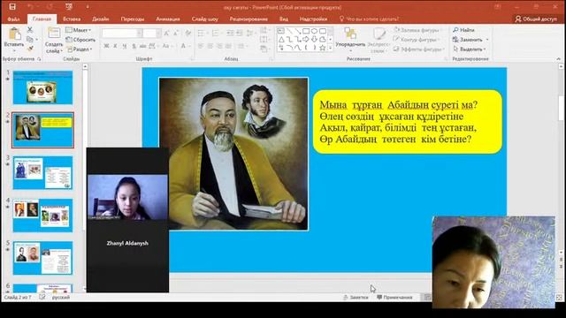Image resolution: width=566 pixels, height=318 pixels.
Task: Click the Arrange (Упорядочить) icon
Action: tap(350, 34)
